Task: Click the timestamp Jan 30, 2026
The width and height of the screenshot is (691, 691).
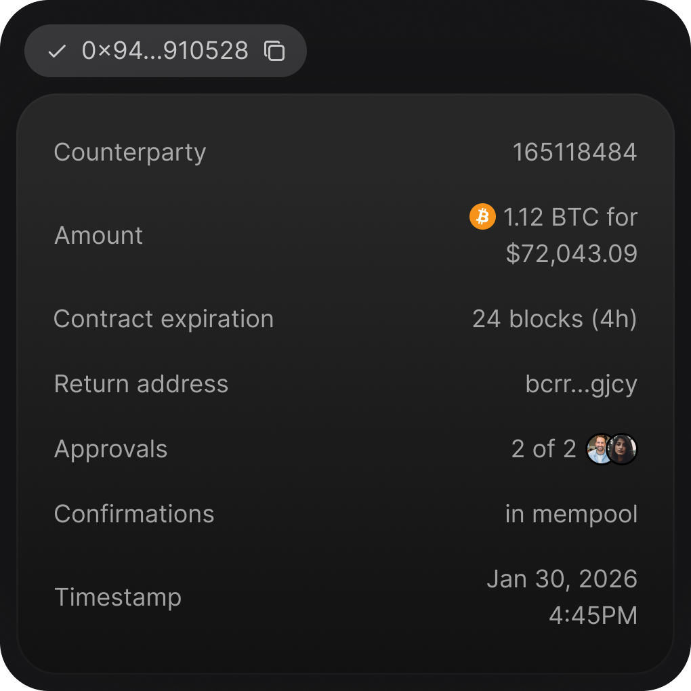Action: click(x=562, y=579)
